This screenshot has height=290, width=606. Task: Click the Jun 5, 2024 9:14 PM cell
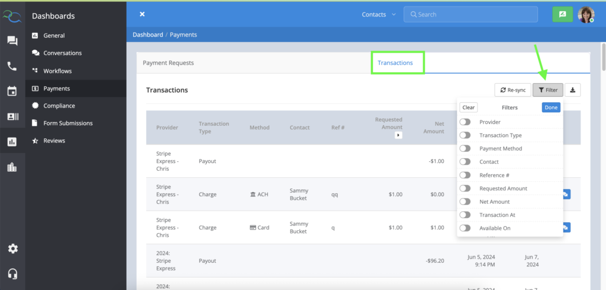481,260
